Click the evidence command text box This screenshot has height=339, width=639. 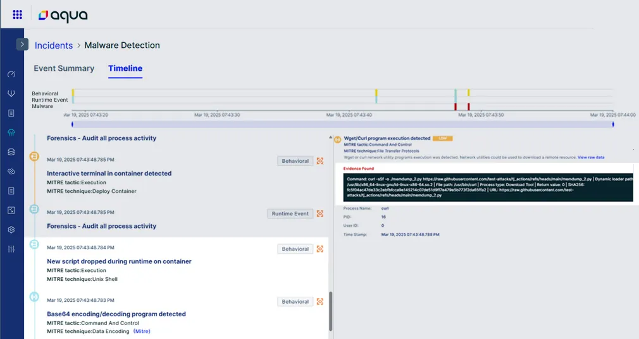(488, 187)
